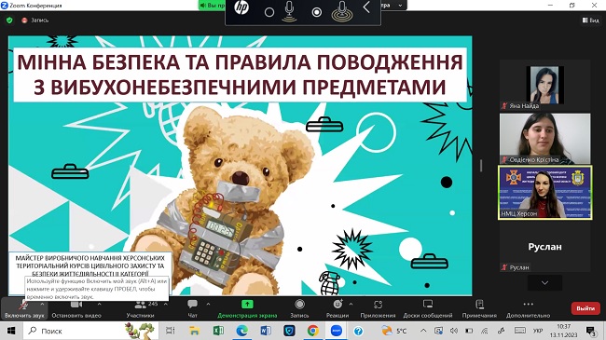Open Microsoft Edge from taskbar
The height and width of the screenshot is (340, 606).
coord(242,331)
